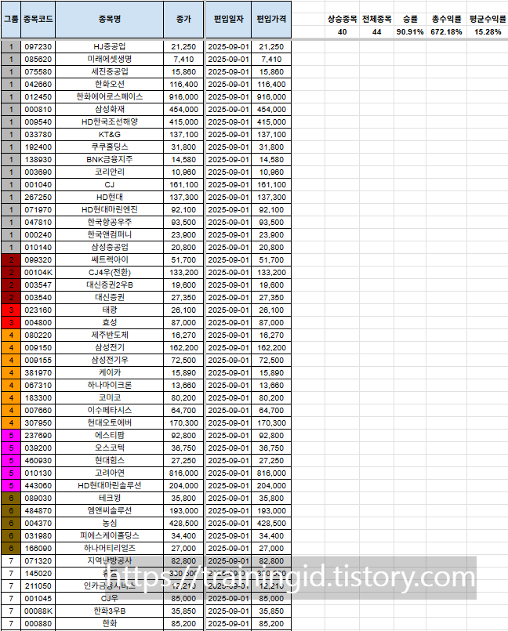The image size is (508, 631).
Task: Select the stock name cell 대신증권2우B
Action: coord(110,285)
